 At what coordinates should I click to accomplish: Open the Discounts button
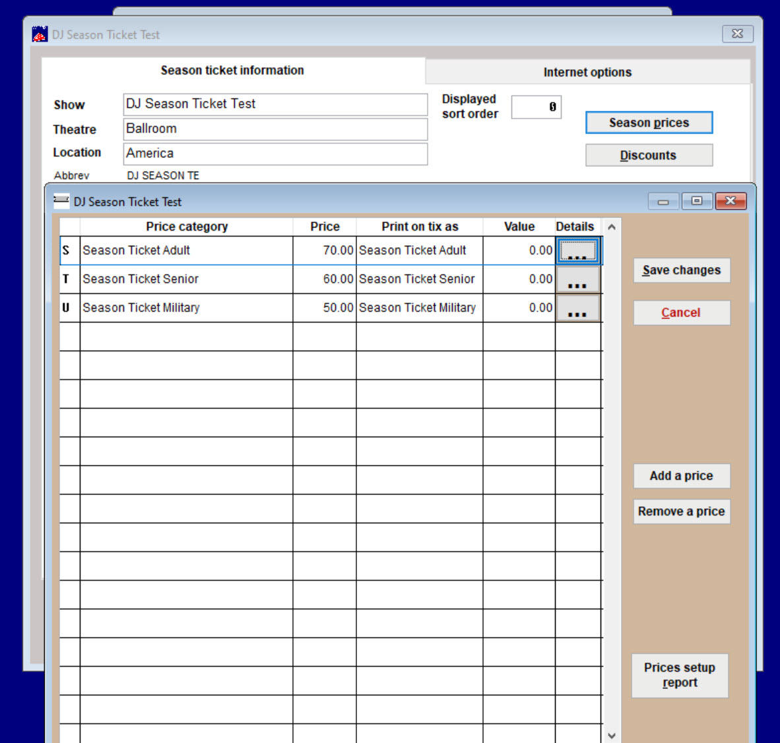pos(649,156)
